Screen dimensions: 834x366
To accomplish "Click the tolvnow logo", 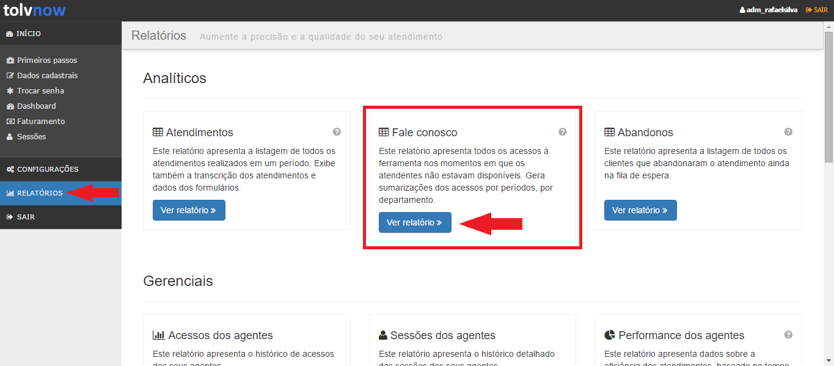I will (x=34, y=10).
